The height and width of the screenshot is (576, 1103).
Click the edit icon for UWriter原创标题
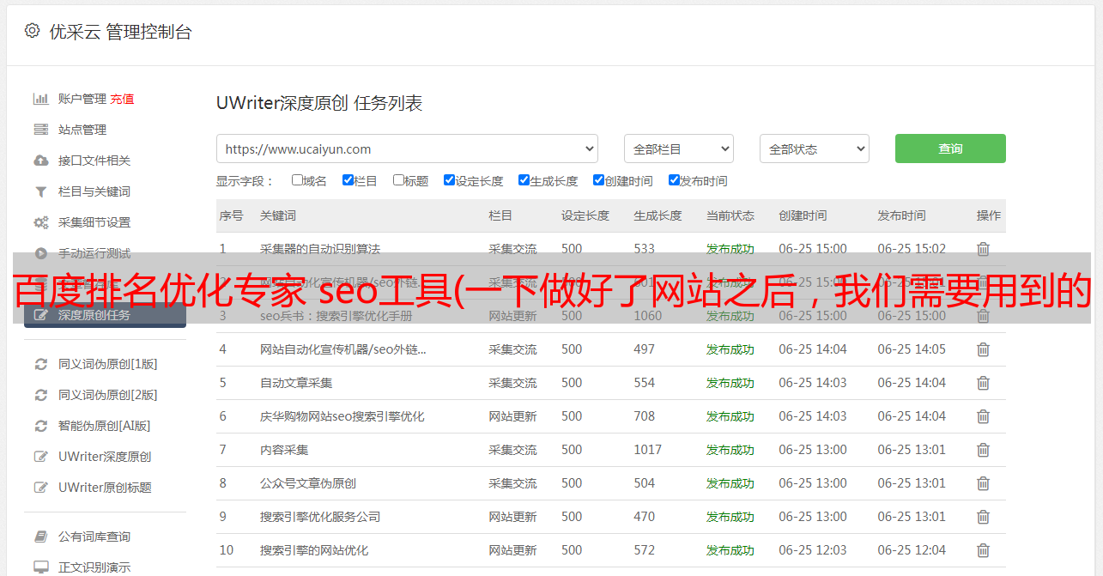coord(40,488)
